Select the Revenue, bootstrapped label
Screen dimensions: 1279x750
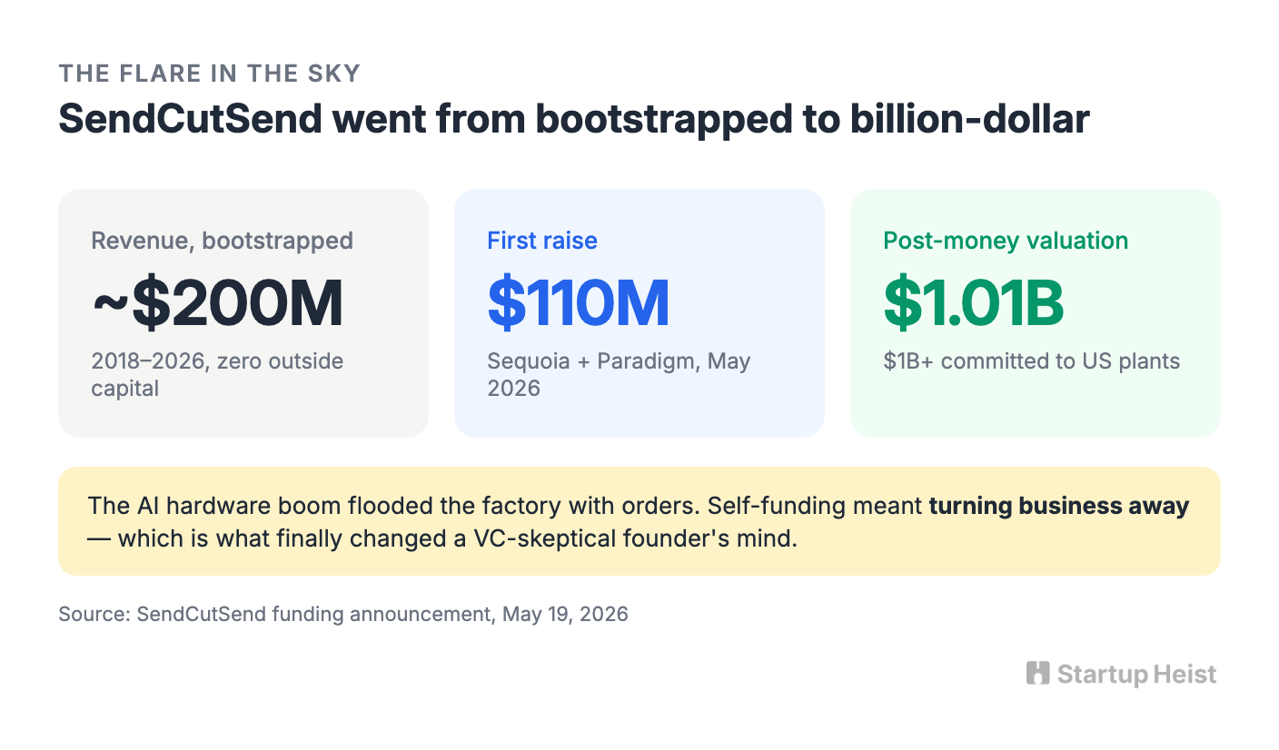[223, 241]
